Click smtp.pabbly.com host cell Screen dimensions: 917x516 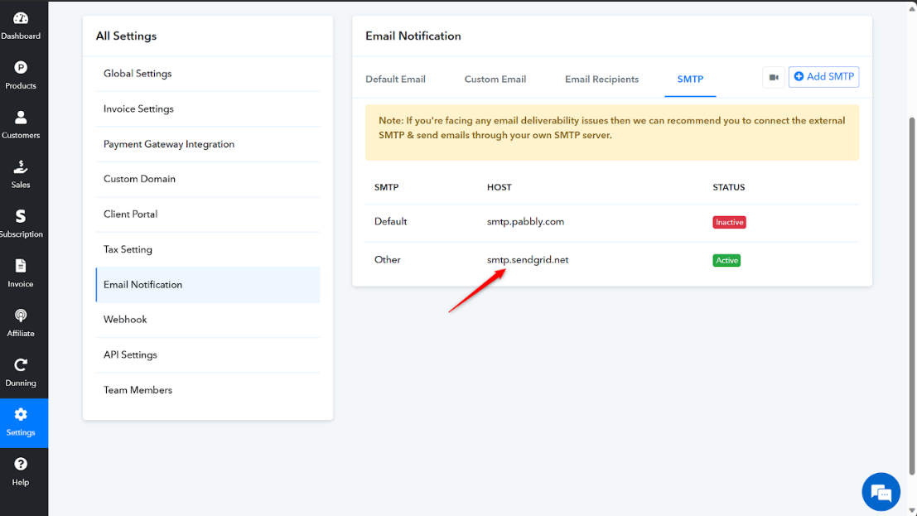pos(525,222)
